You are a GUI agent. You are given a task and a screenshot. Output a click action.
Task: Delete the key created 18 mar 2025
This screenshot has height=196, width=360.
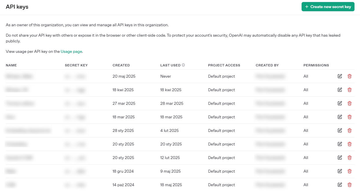click(x=350, y=117)
